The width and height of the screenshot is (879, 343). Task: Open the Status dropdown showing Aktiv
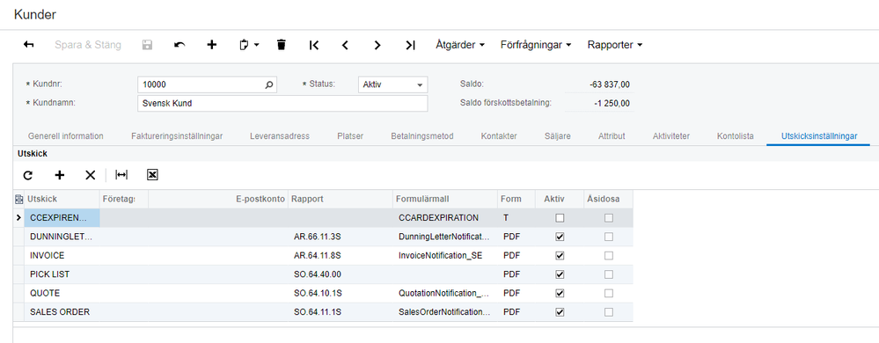click(392, 84)
